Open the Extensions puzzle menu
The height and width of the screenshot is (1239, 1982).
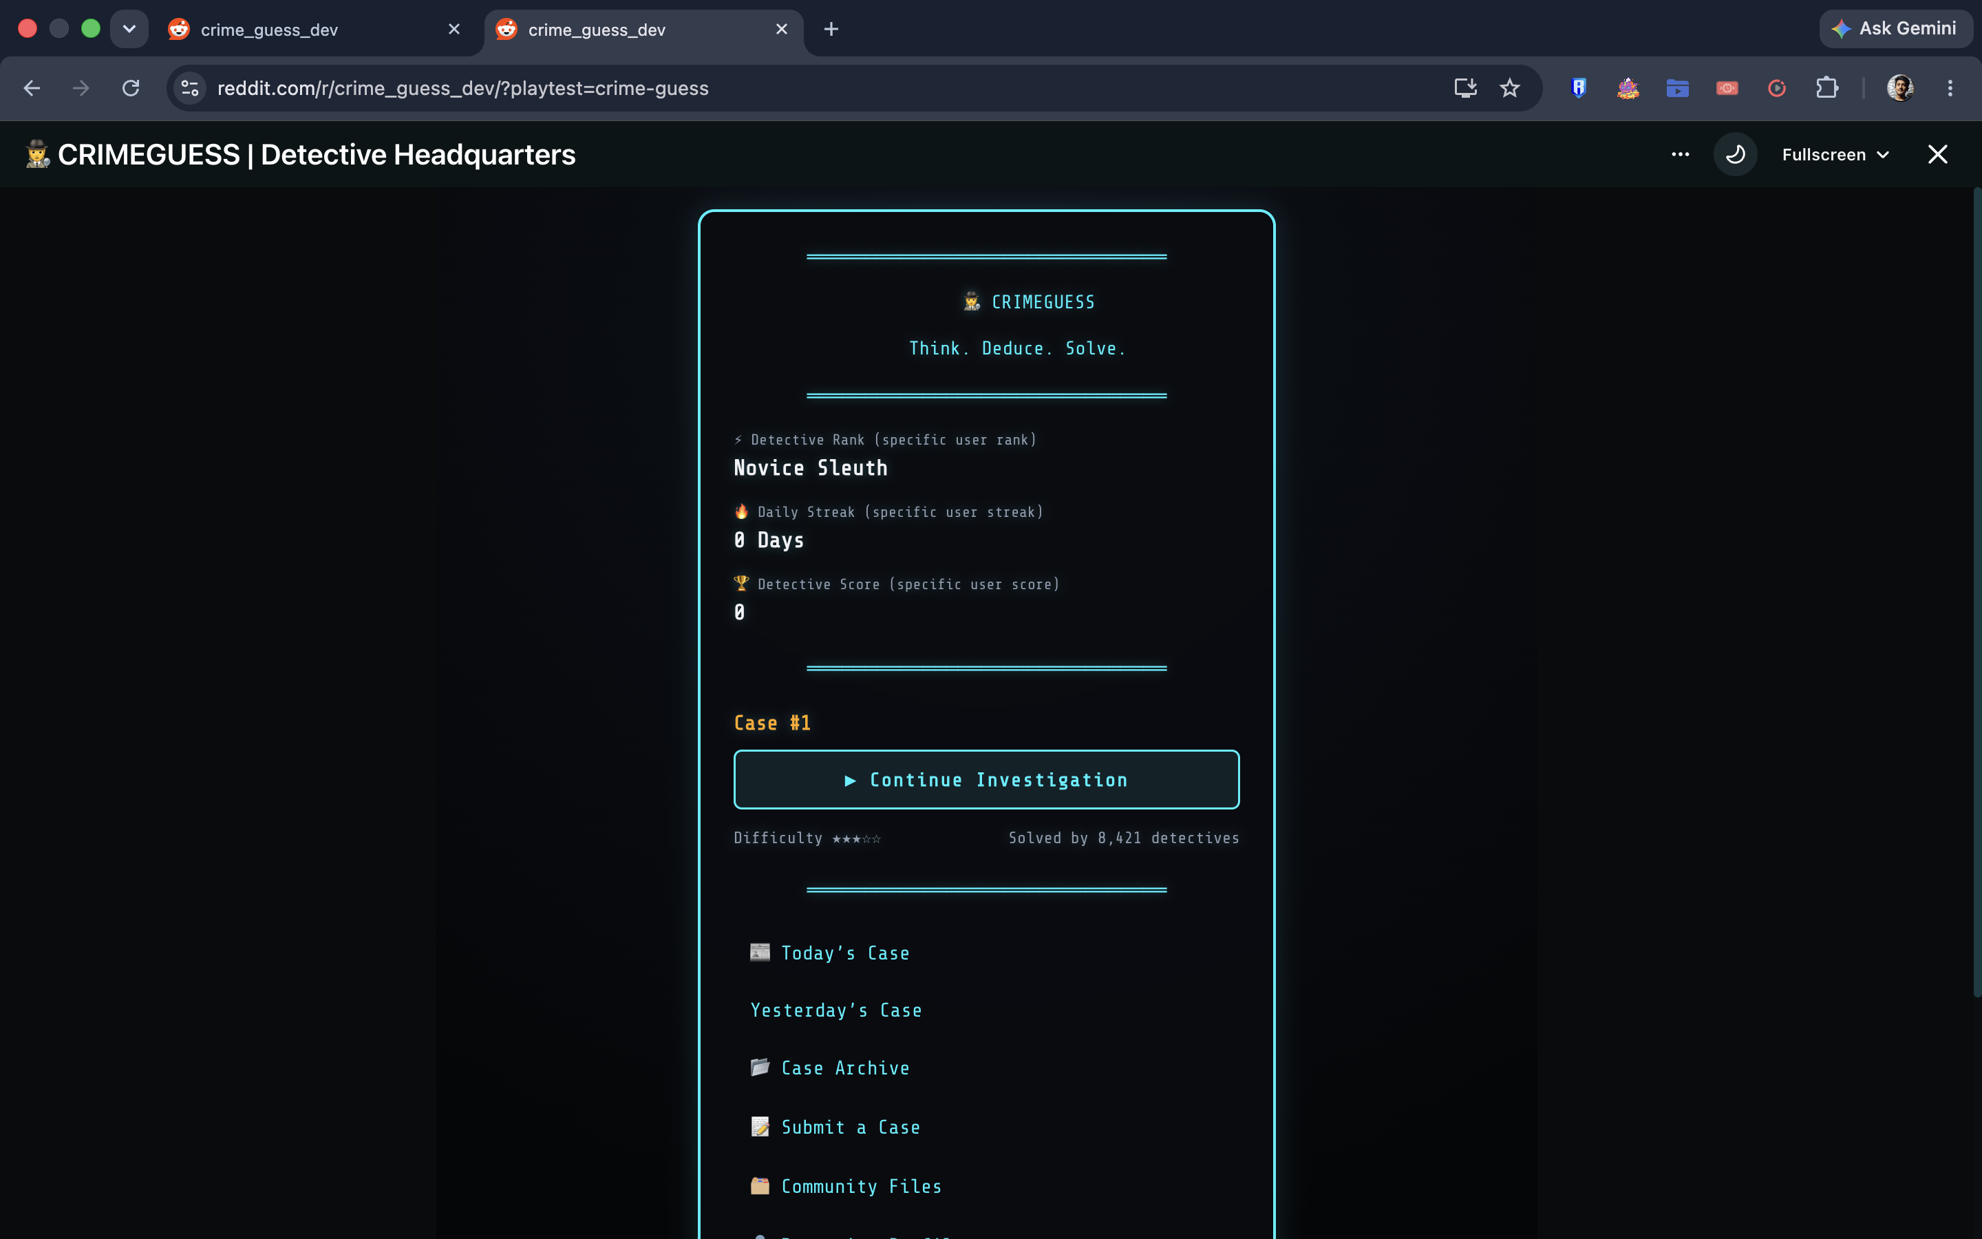pyautogui.click(x=1826, y=87)
